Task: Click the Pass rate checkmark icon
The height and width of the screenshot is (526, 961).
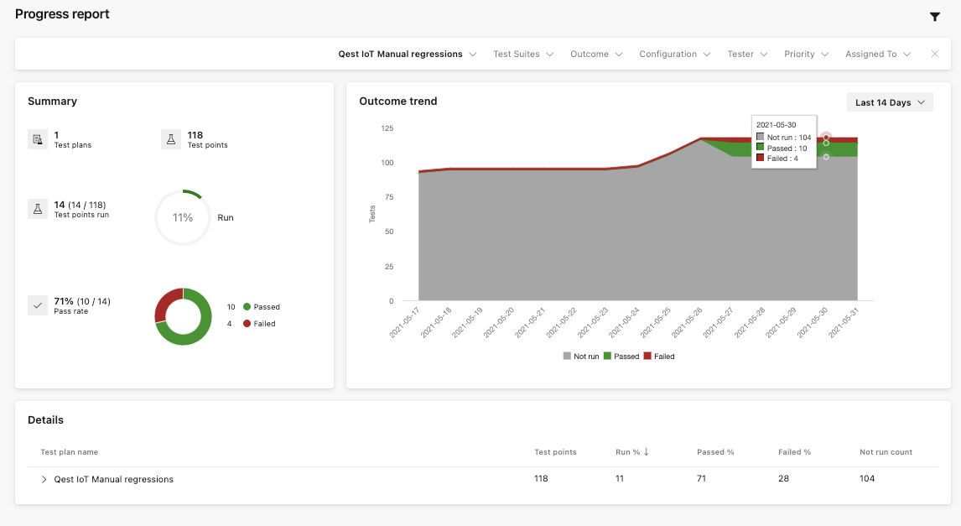Action: [38, 305]
